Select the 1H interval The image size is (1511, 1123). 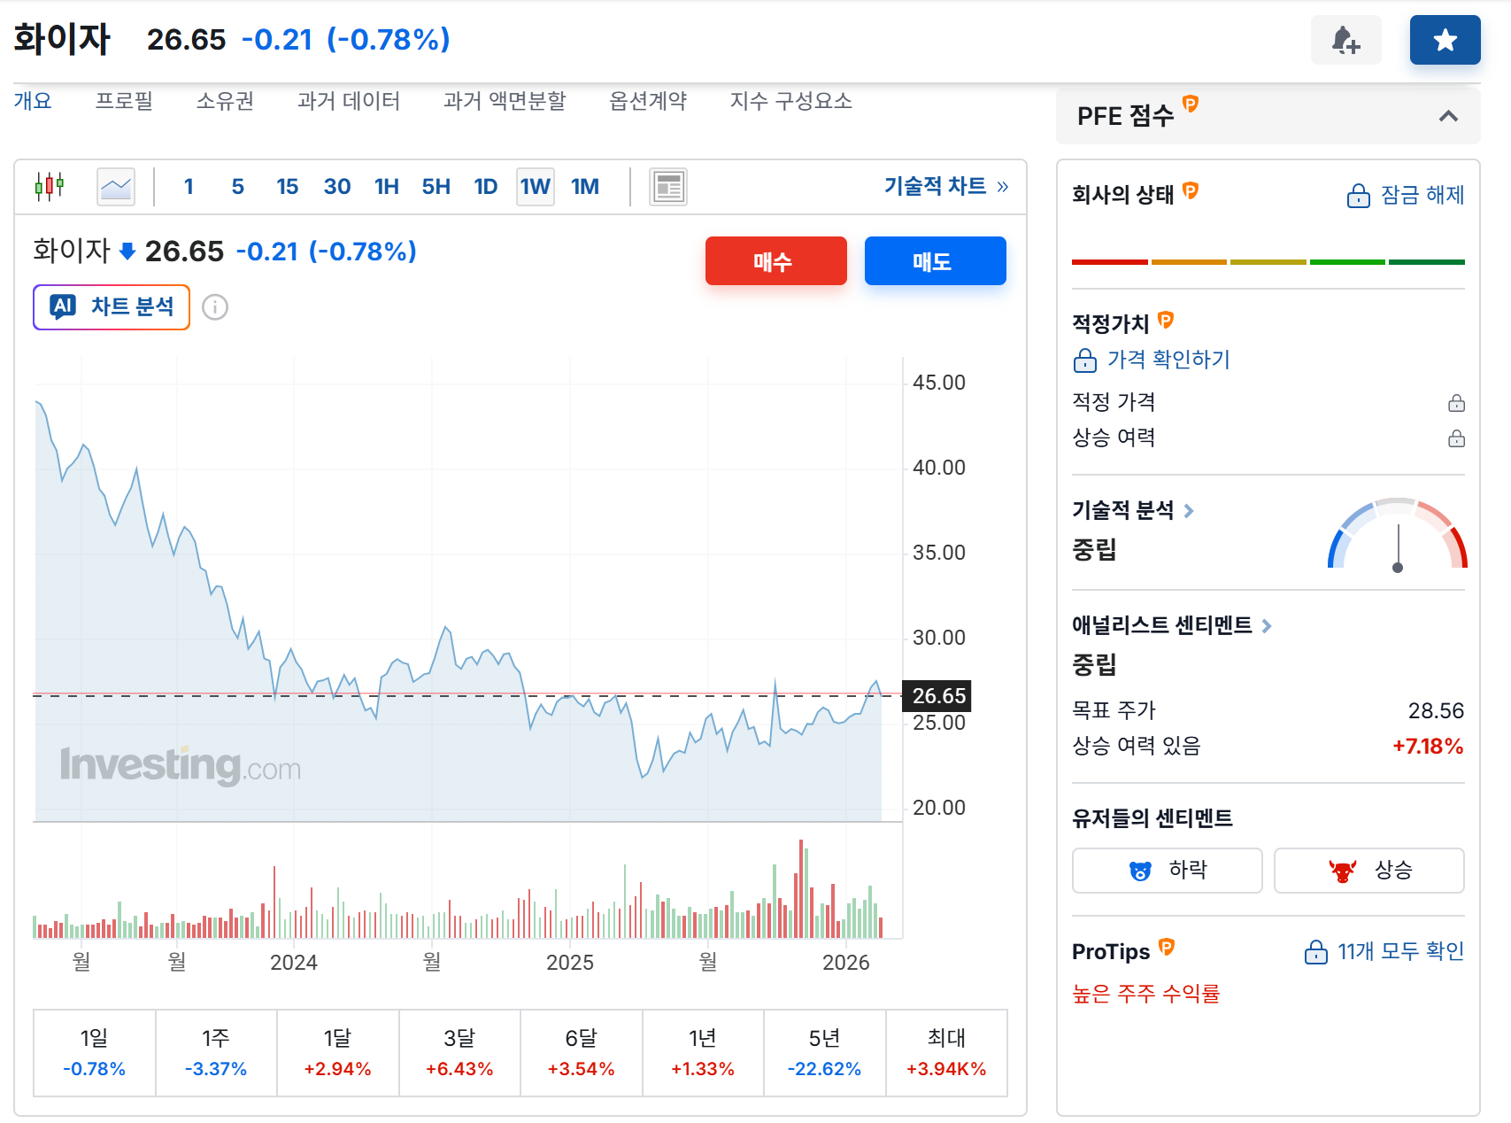[x=386, y=186]
